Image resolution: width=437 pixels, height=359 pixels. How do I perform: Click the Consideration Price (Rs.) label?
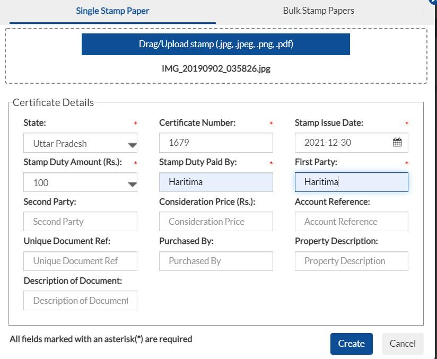[207, 202]
